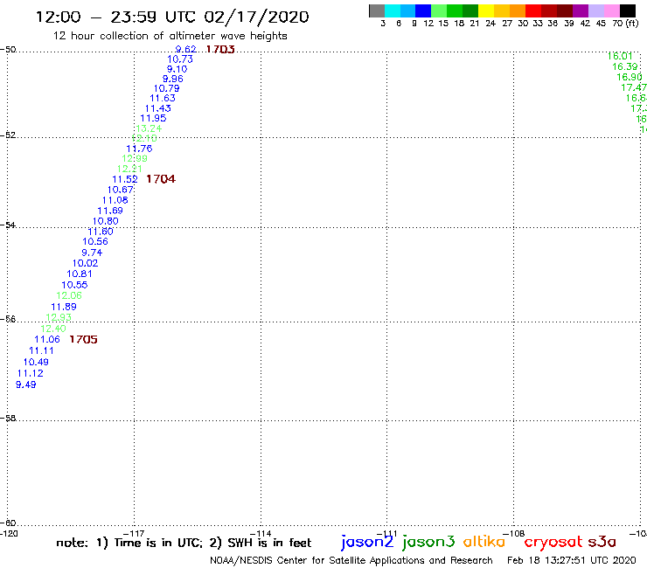Select the light green 12-15 ft swatch

click(439, 10)
